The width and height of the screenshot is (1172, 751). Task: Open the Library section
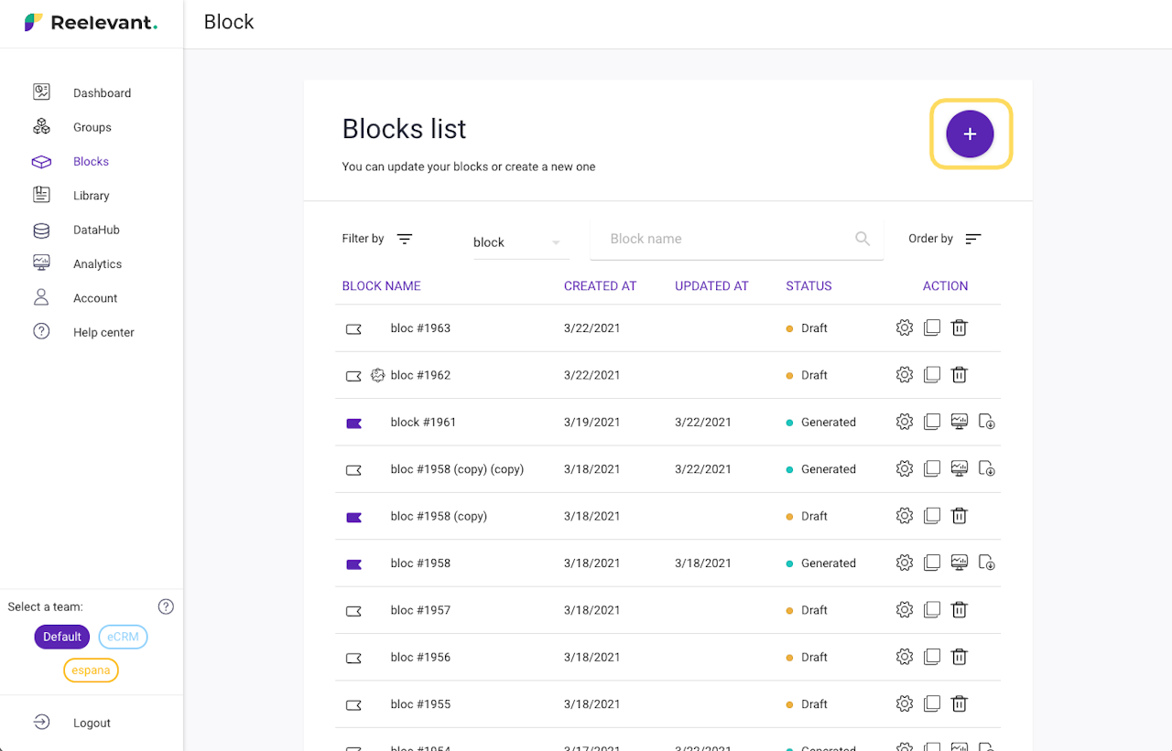91,196
